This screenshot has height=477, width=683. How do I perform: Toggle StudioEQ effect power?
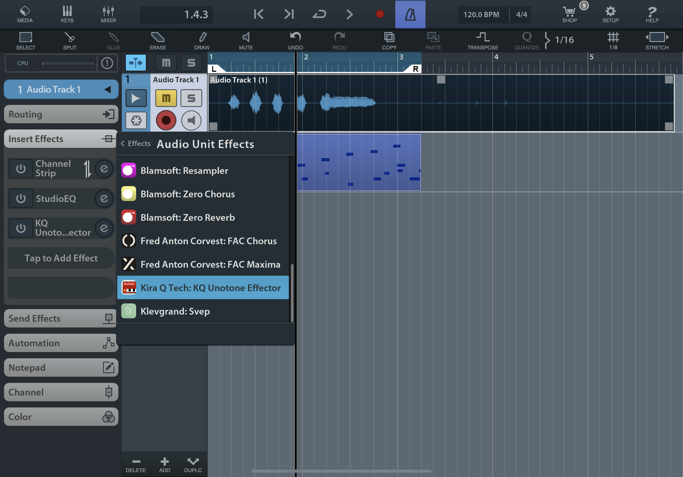click(21, 198)
